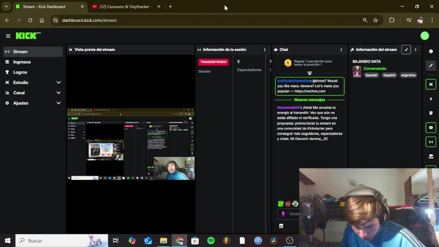Image resolution: width=439 pixels, height=247 pixels.
Task: Open browser extensions puzzle icon
Action: [x=392, y=20]
